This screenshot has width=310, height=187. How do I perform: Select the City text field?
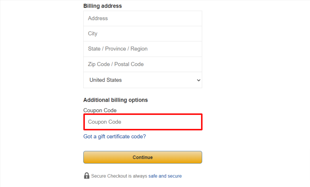pyautogui.click(x=143, y=34)
